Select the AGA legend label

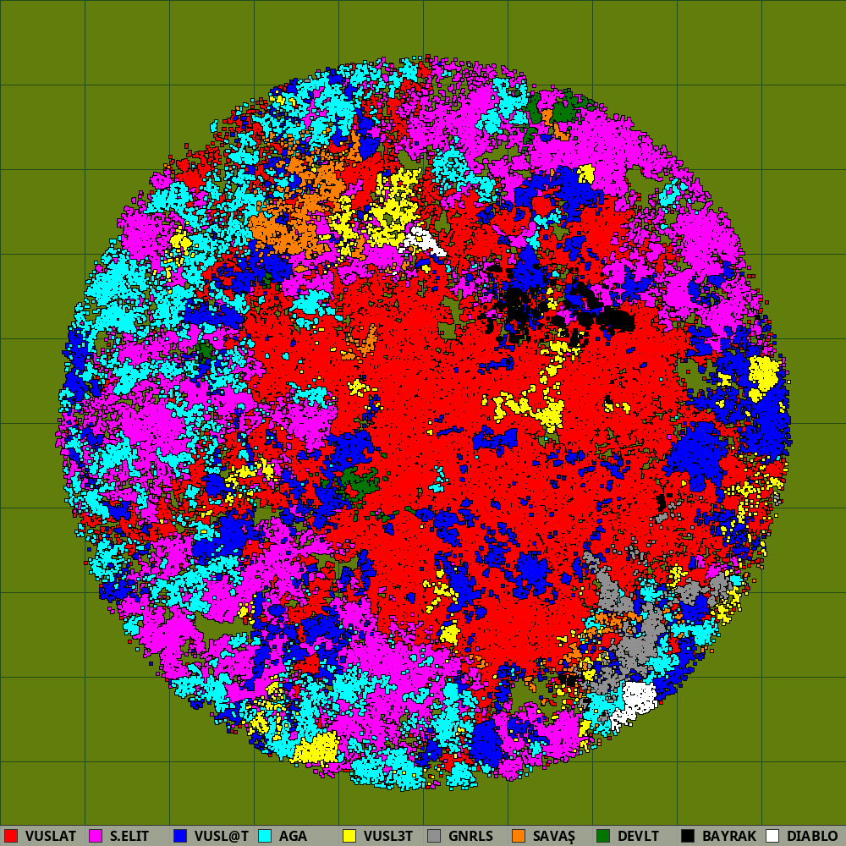(x=293, y=837)
